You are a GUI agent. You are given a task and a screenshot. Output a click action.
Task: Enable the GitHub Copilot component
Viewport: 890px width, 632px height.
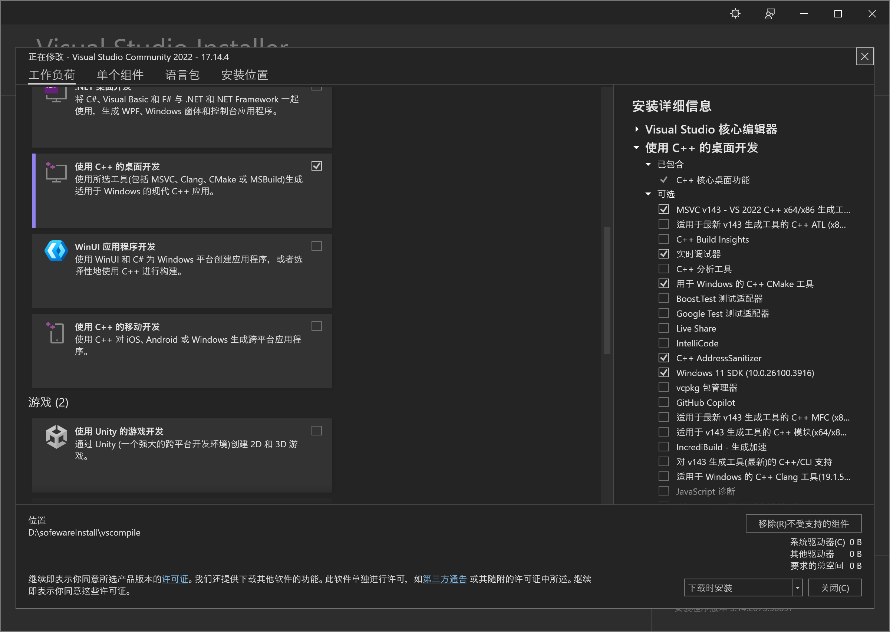click(x=664, y=402)
